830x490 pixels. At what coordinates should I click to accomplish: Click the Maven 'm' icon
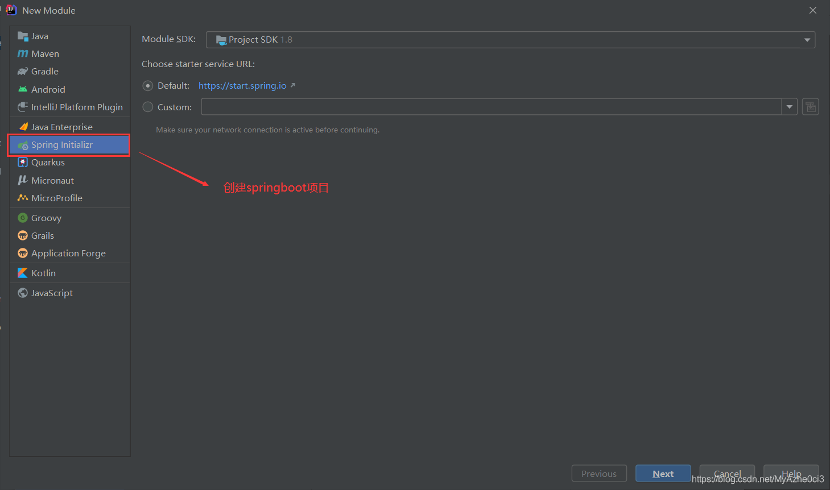[23, 54]
